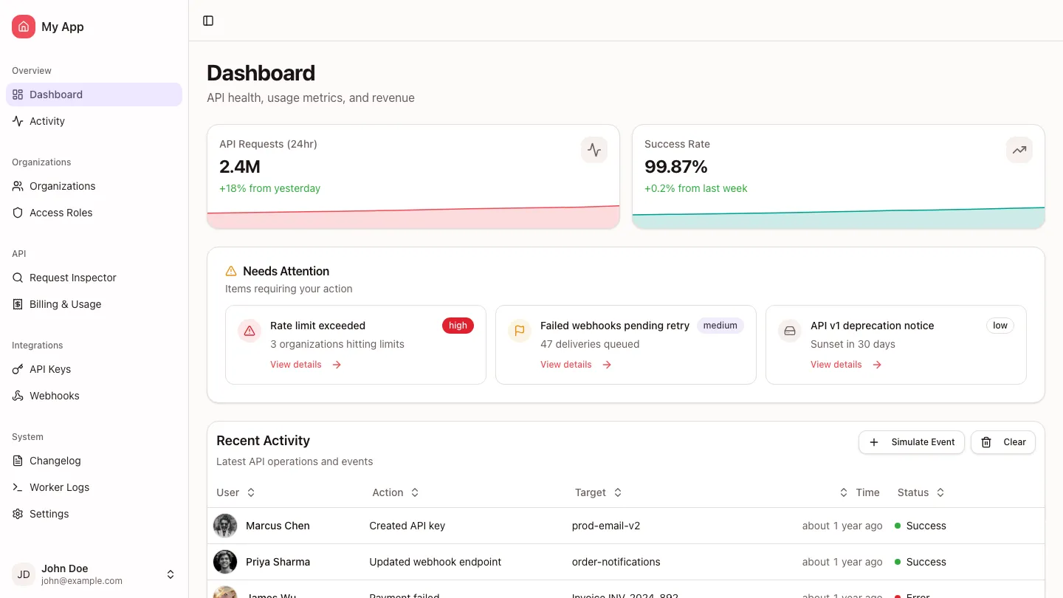The width and height of the screenshot is (1063, 598).
Task: Click Marcus Chen's profile avatar
Action: point(225,526)
